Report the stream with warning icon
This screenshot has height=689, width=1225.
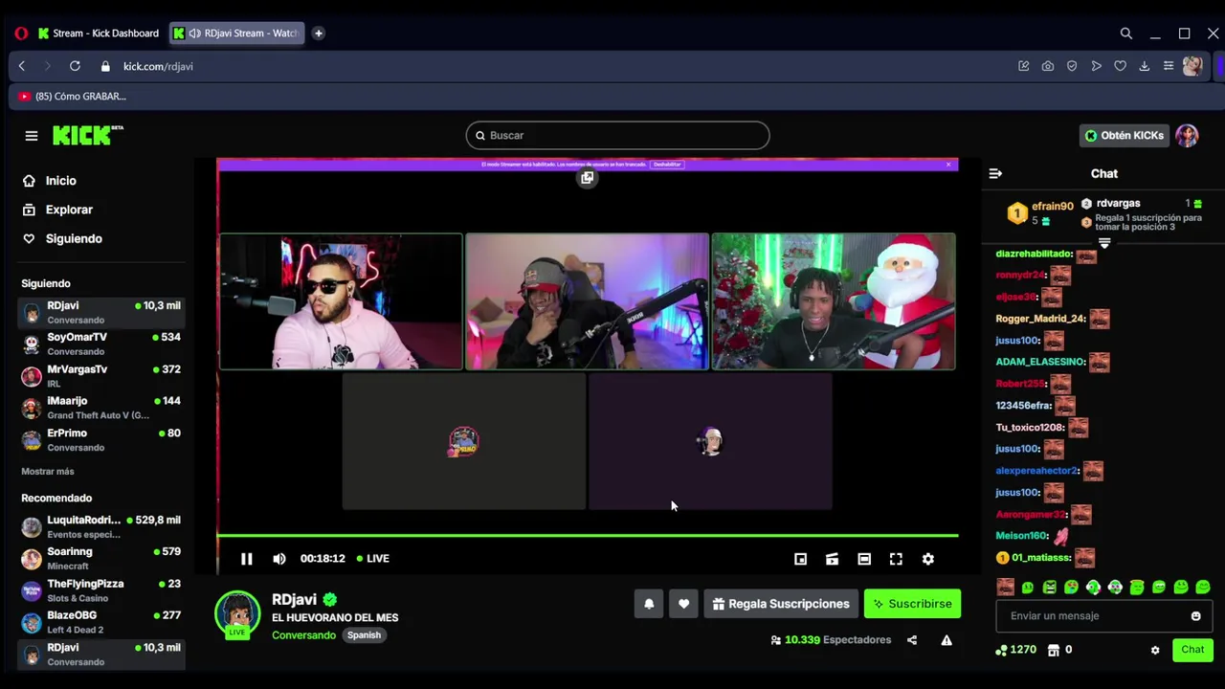[947, 640]
